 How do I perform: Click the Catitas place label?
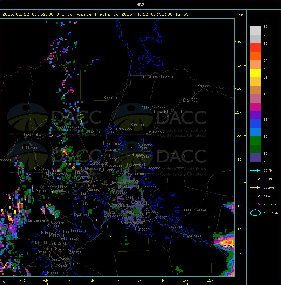(x=175, y=226)
